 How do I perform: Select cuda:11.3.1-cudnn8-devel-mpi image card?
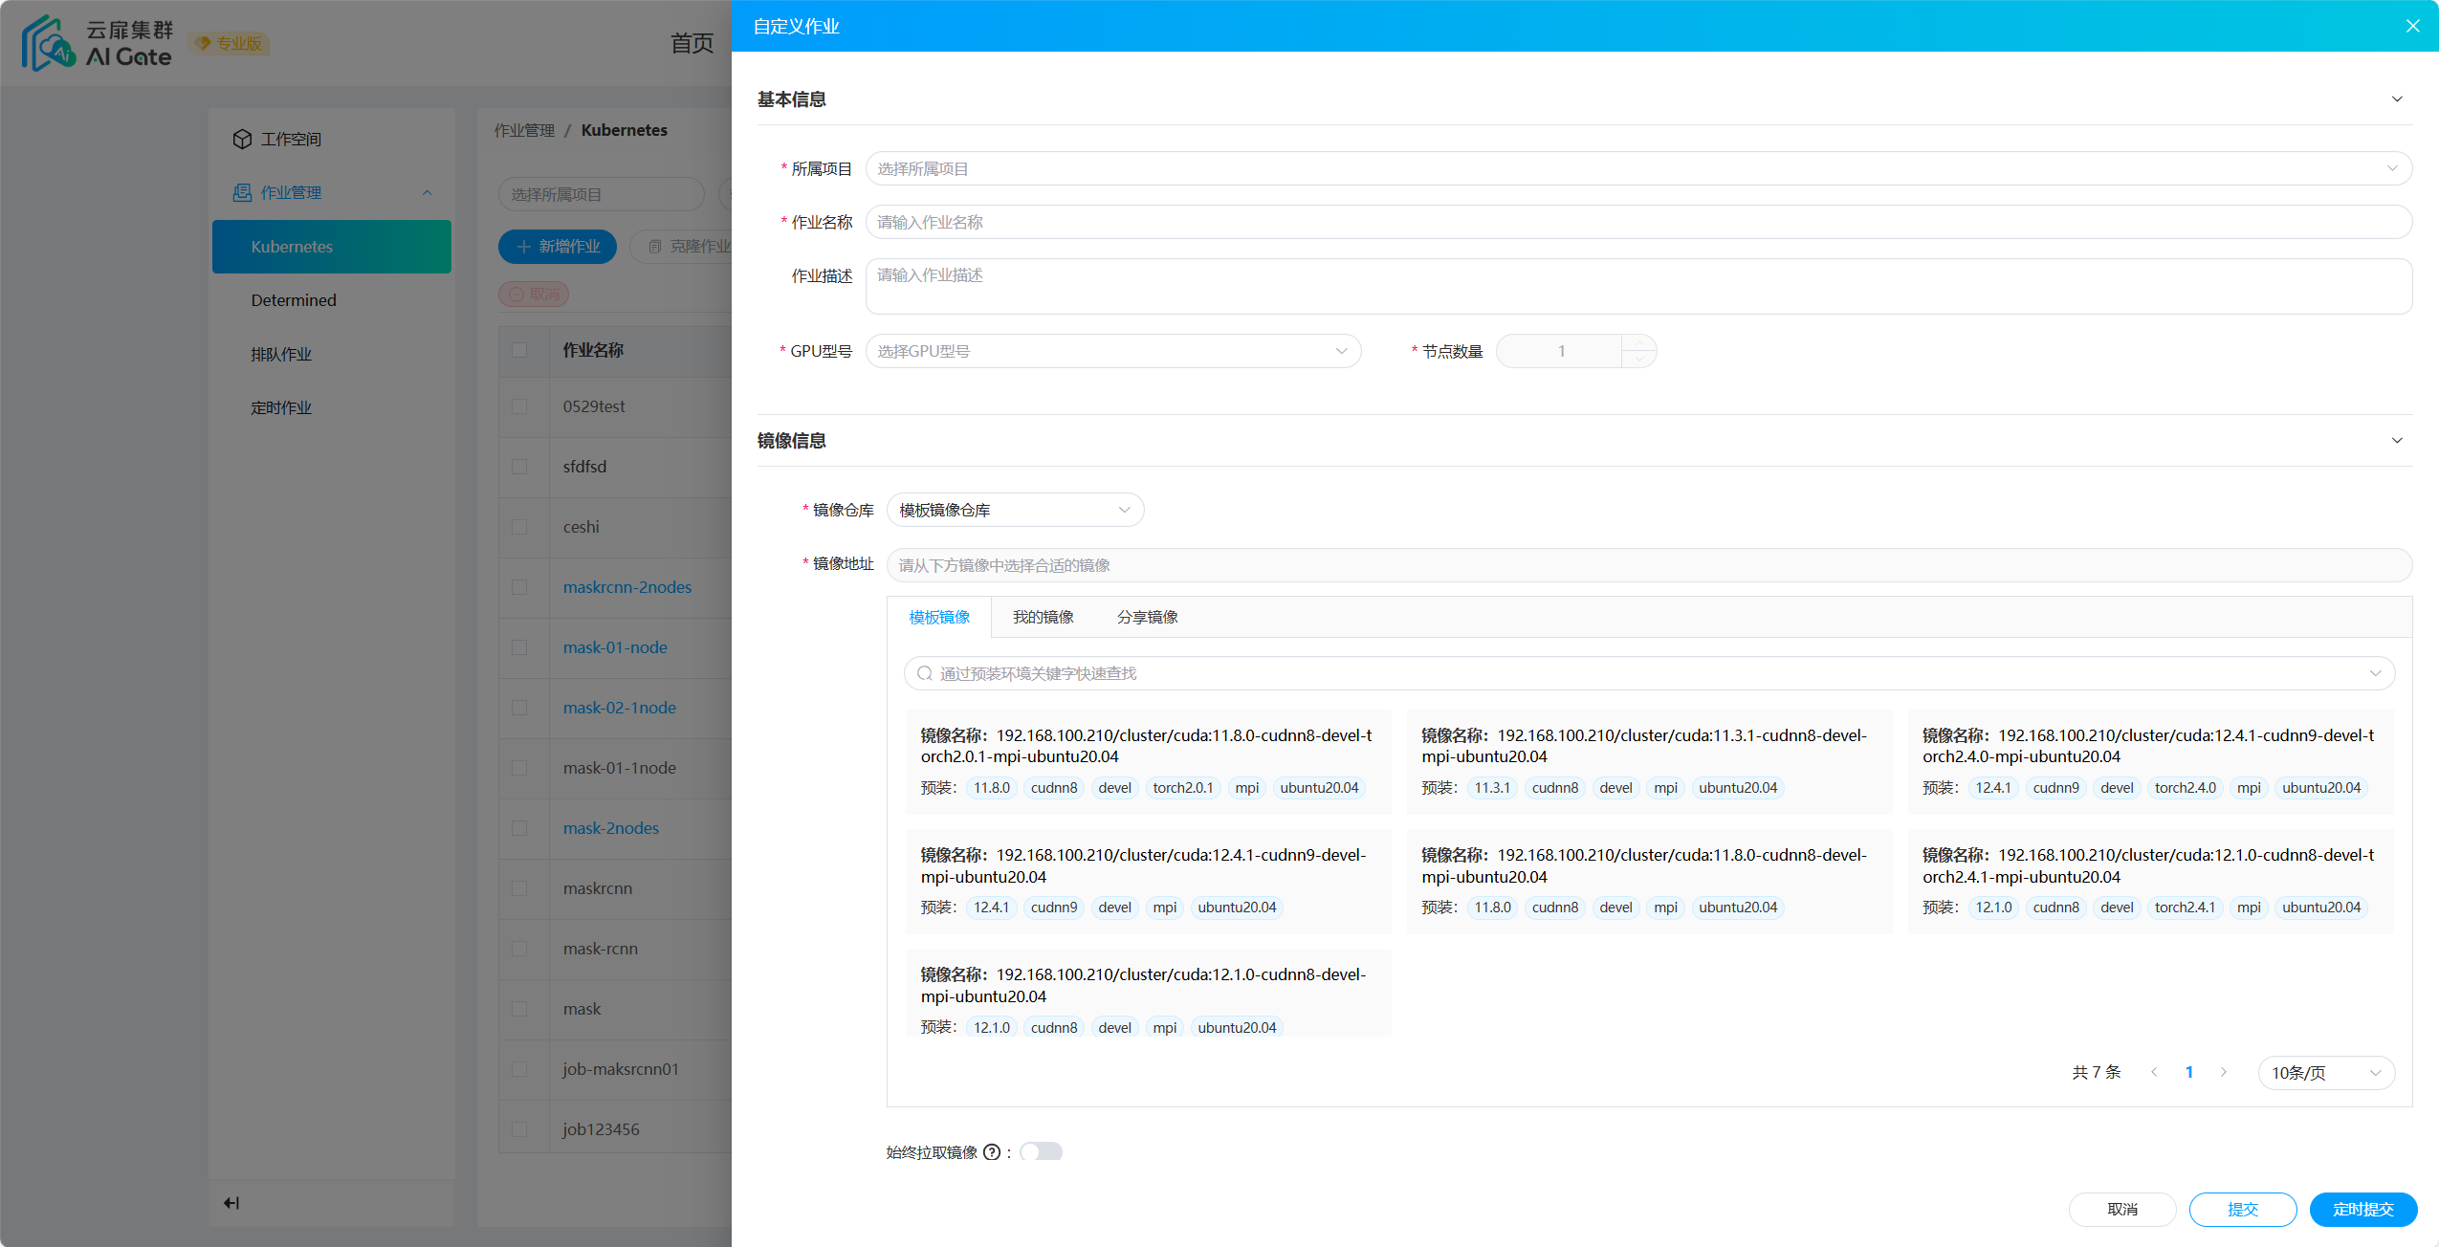click(1649, 762)
